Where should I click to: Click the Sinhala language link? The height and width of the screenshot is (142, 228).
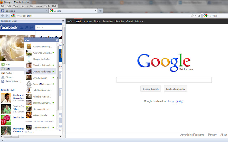point(171,101)
